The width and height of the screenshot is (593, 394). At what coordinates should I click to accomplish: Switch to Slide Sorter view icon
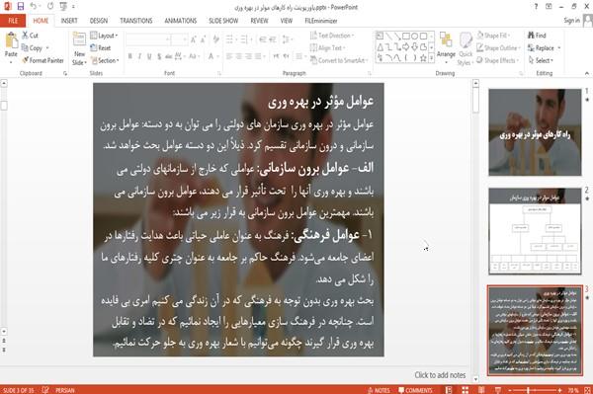click(x=466, y=390)
